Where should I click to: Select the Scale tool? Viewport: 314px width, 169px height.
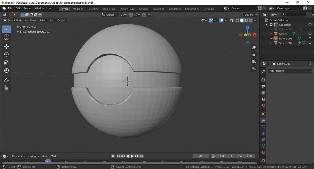click(7, 62)
